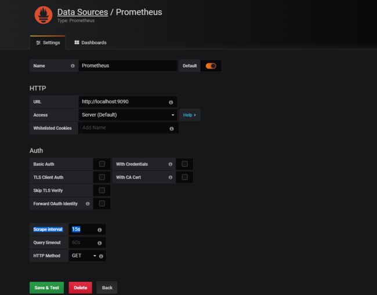Click the Scrape interval info icon
This screenshot has width=377, height=295.
coord(100,230)
